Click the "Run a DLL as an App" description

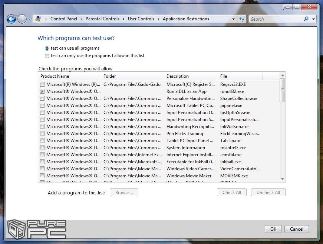(x=187, y=91)
